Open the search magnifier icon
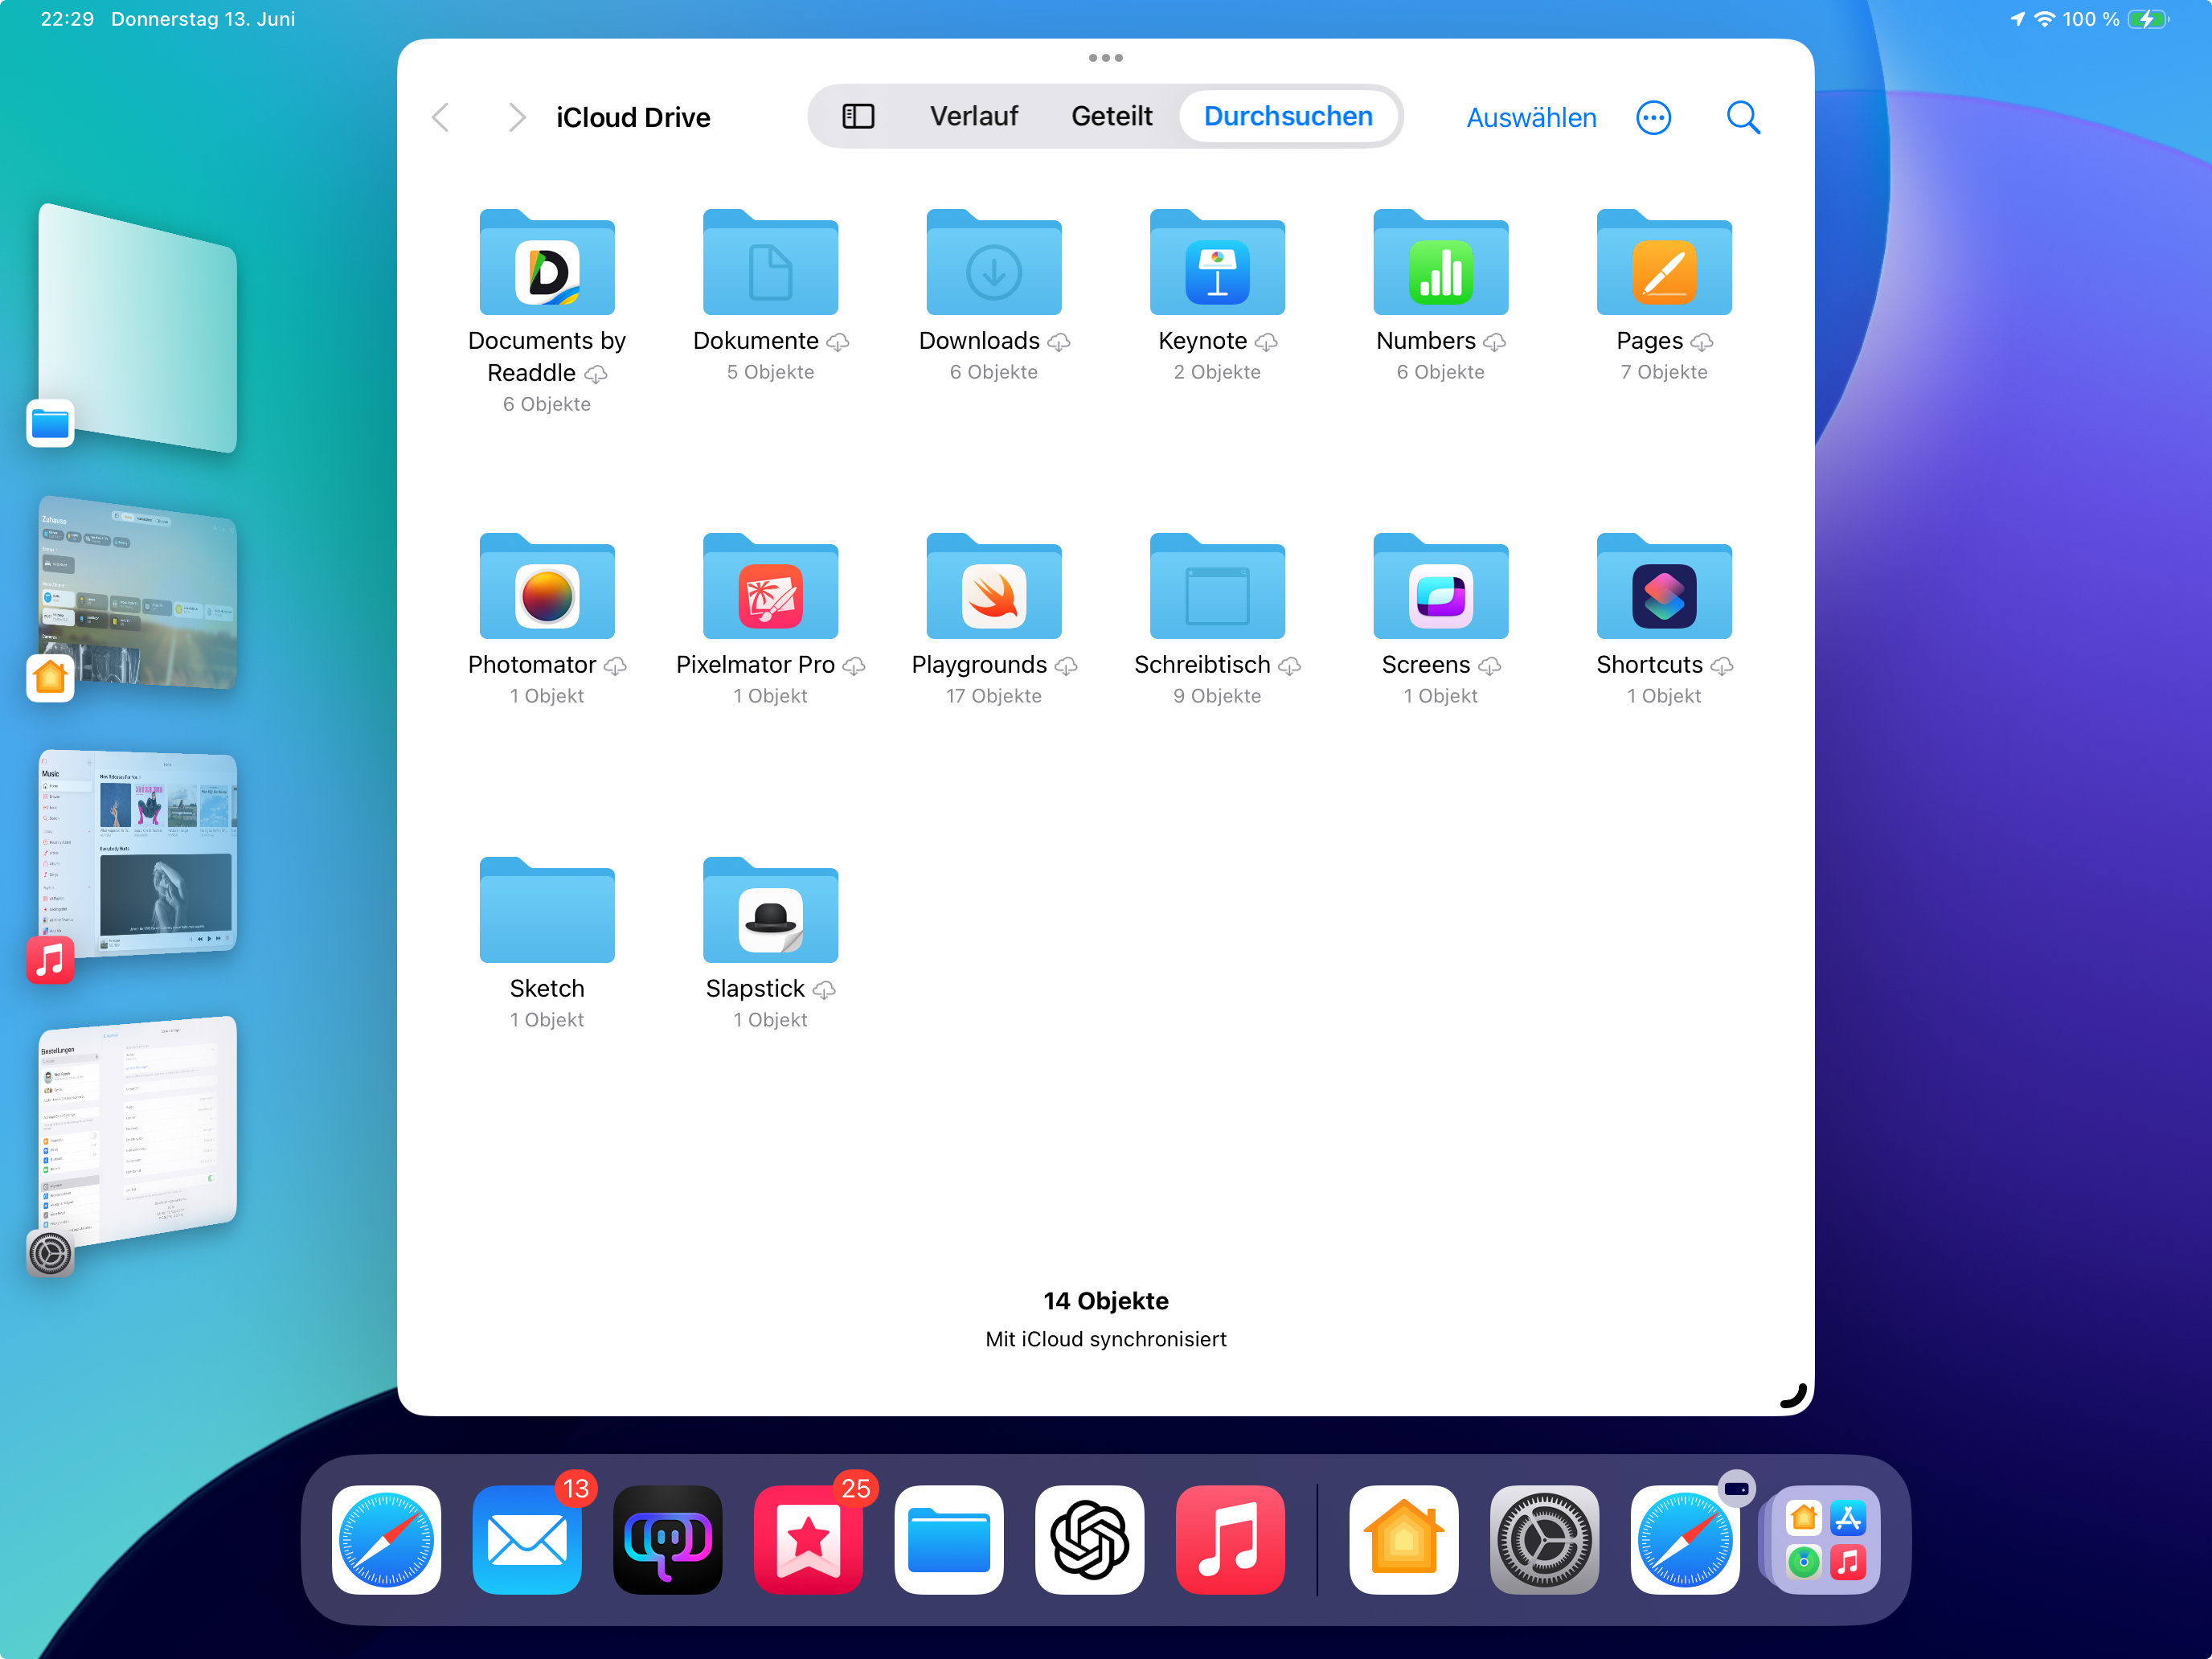The height and width of the screenshot is (1659, 2212). click(x=1742, y=117)
